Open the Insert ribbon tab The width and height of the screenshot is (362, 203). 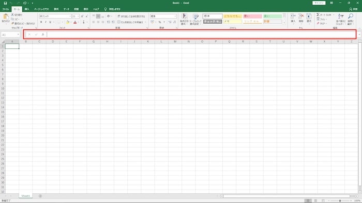click(x=27, y=9)
